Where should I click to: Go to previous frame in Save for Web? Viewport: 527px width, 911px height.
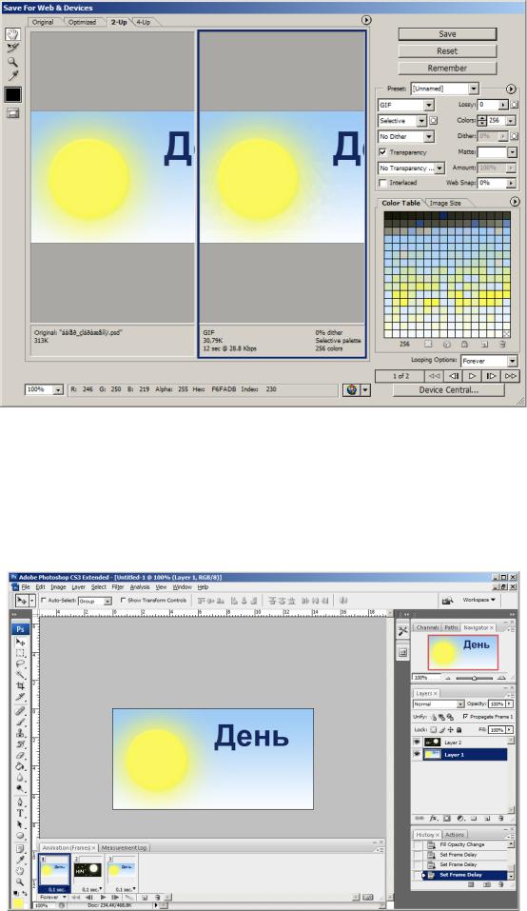[454, 376]
